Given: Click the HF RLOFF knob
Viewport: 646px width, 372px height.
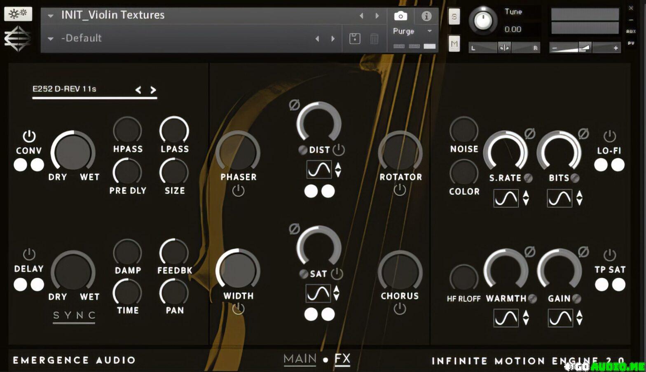Looking at the screenshot, I should coord(464,278).
